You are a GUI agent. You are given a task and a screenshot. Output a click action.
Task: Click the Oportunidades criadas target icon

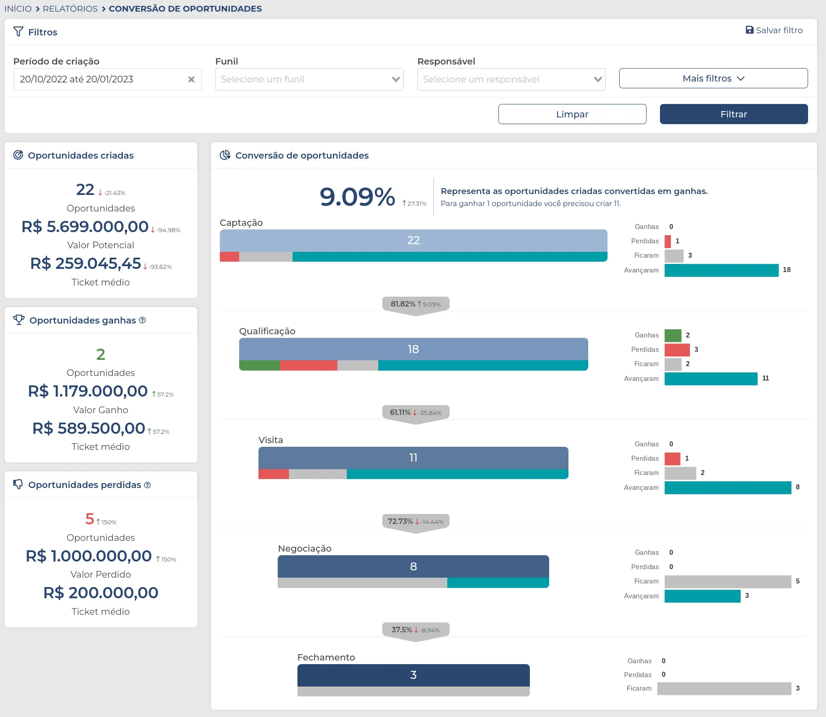click(x=18, y=155)
